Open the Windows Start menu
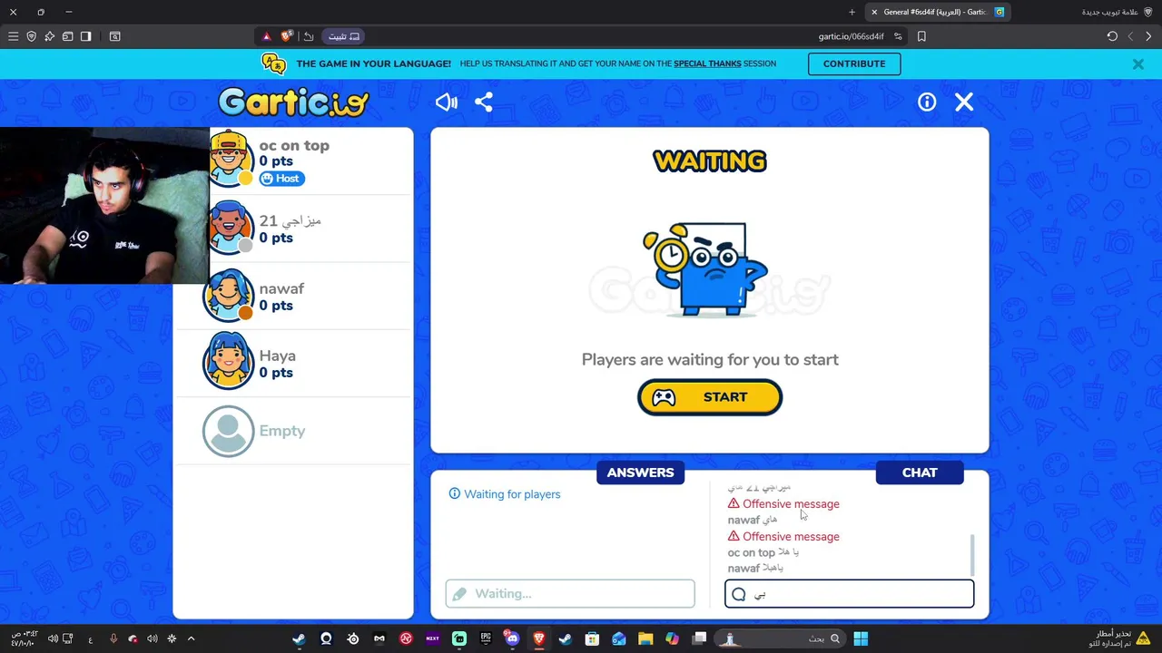 (x=861, y=638)
